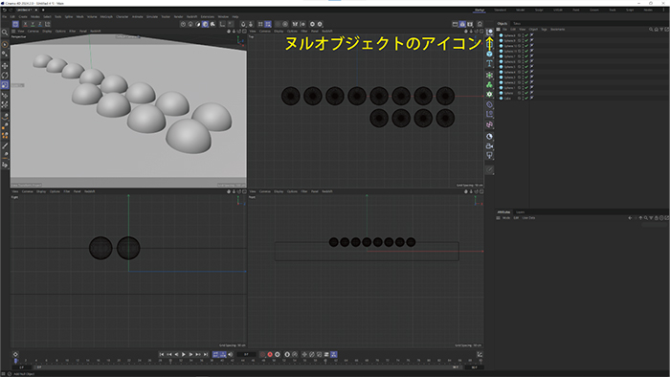Viewport: 670px width, 377px height.
Task: Open the search magnifier in left toolbar
Action: point(5,33)
